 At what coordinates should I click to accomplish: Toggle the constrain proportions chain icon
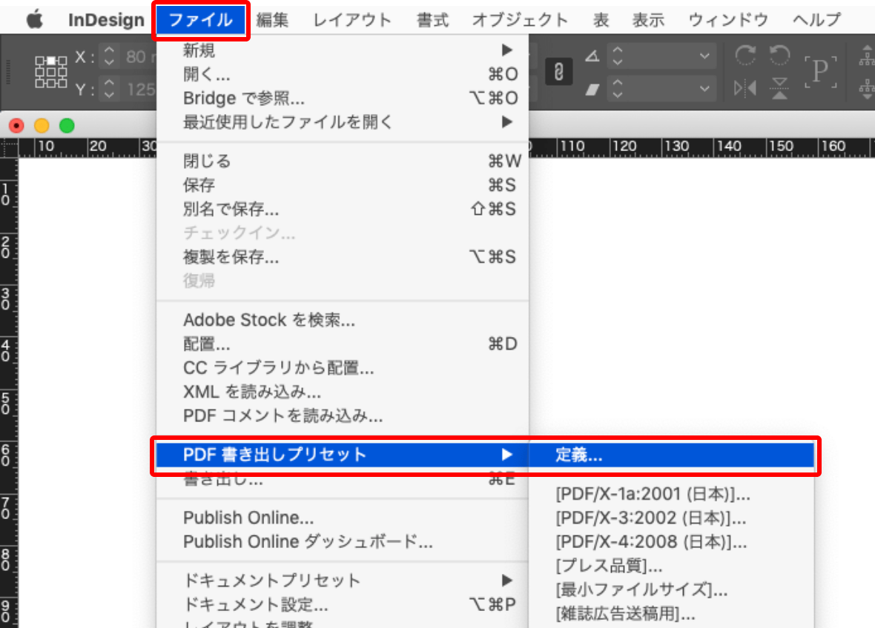click(x=558, y=72)
